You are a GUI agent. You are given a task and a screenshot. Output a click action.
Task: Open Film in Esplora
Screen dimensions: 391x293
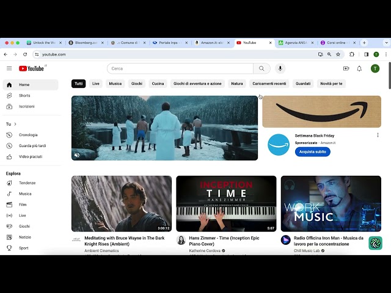pyautogui.click(x=31, y=204)
